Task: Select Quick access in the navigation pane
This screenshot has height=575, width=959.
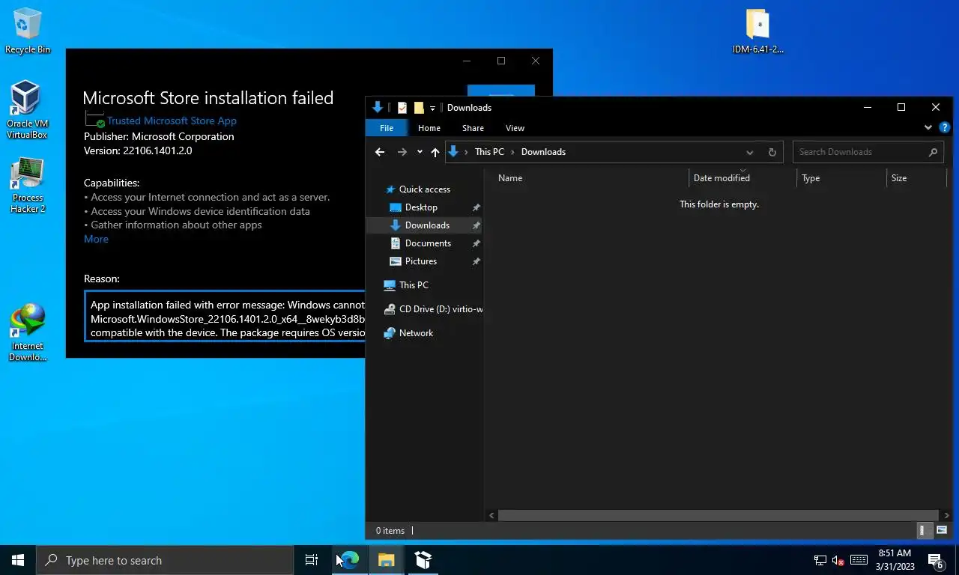Action: (x=425, y=189)
